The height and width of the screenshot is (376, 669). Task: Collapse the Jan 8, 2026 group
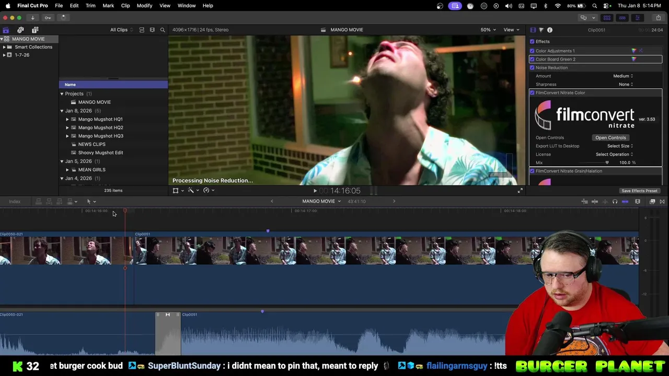coord(62,111)
